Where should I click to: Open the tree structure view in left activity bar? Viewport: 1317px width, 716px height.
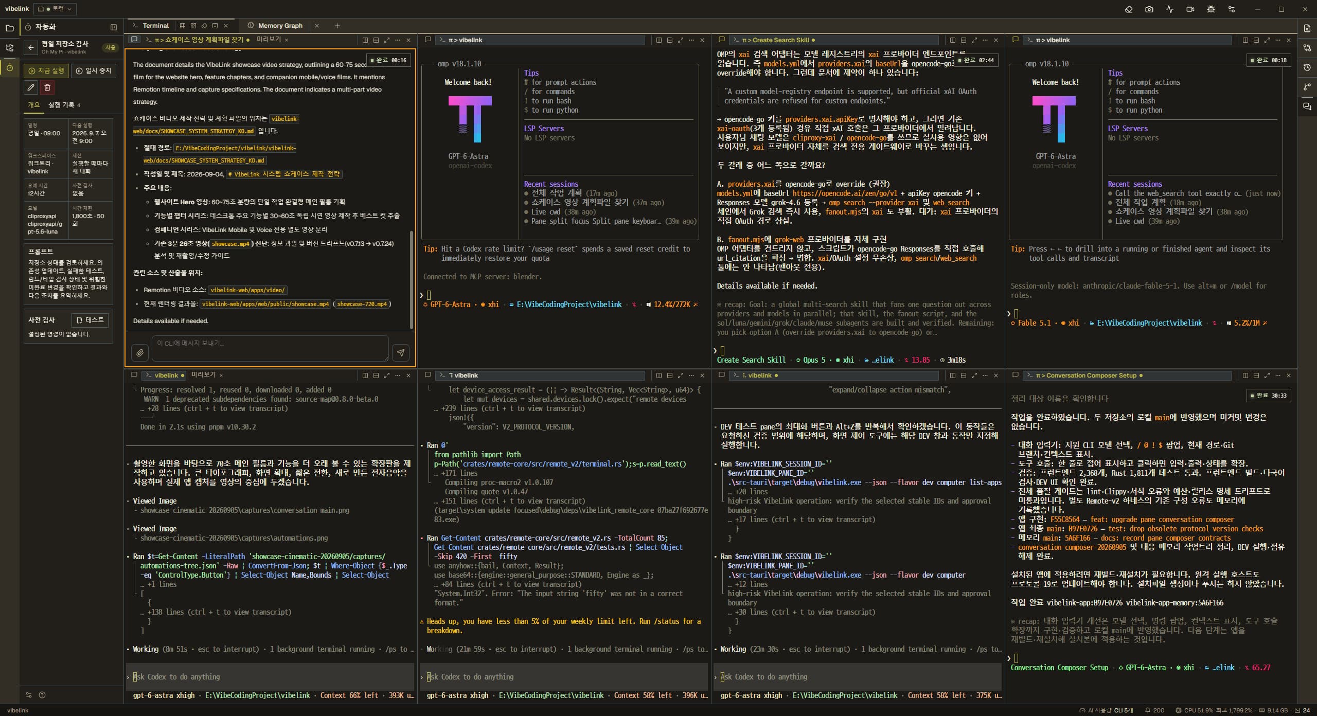pyautogui.click(x=9, y=48)
